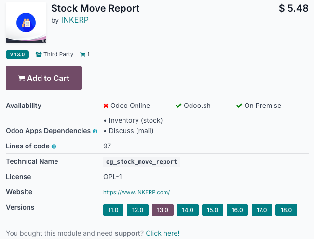Screen dimensions: 314x239
Task: Follow the support 'Click here!' link
Action: pyautogui.click(x=163, y=233)
